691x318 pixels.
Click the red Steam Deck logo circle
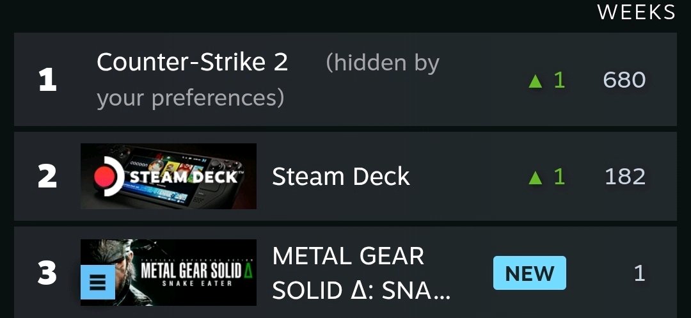tap(105, 176)
